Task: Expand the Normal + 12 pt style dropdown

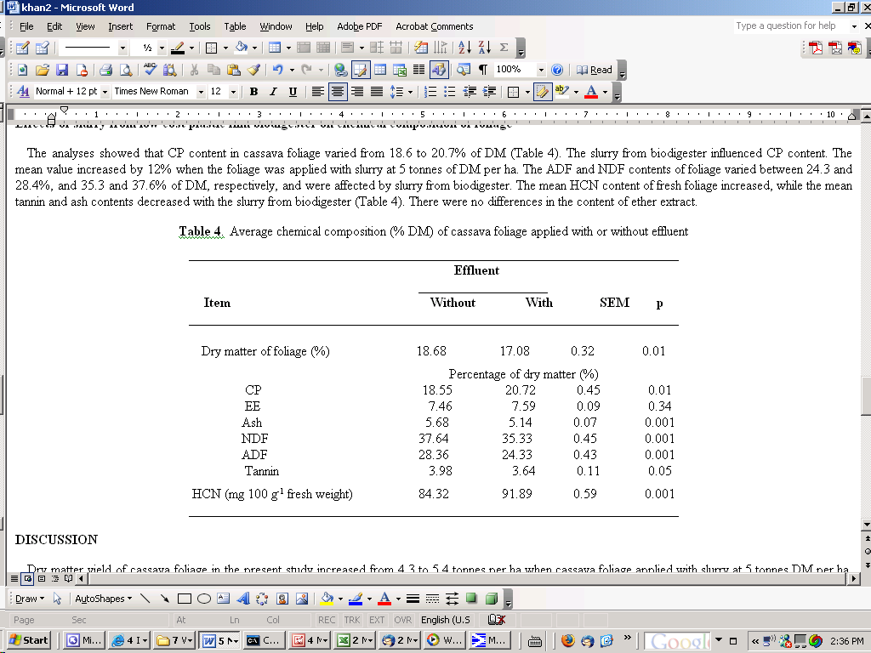Action: pos(105,92)
